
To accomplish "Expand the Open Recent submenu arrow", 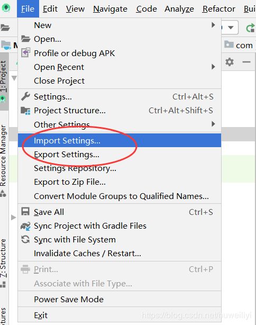I will (x=213, y=67).
